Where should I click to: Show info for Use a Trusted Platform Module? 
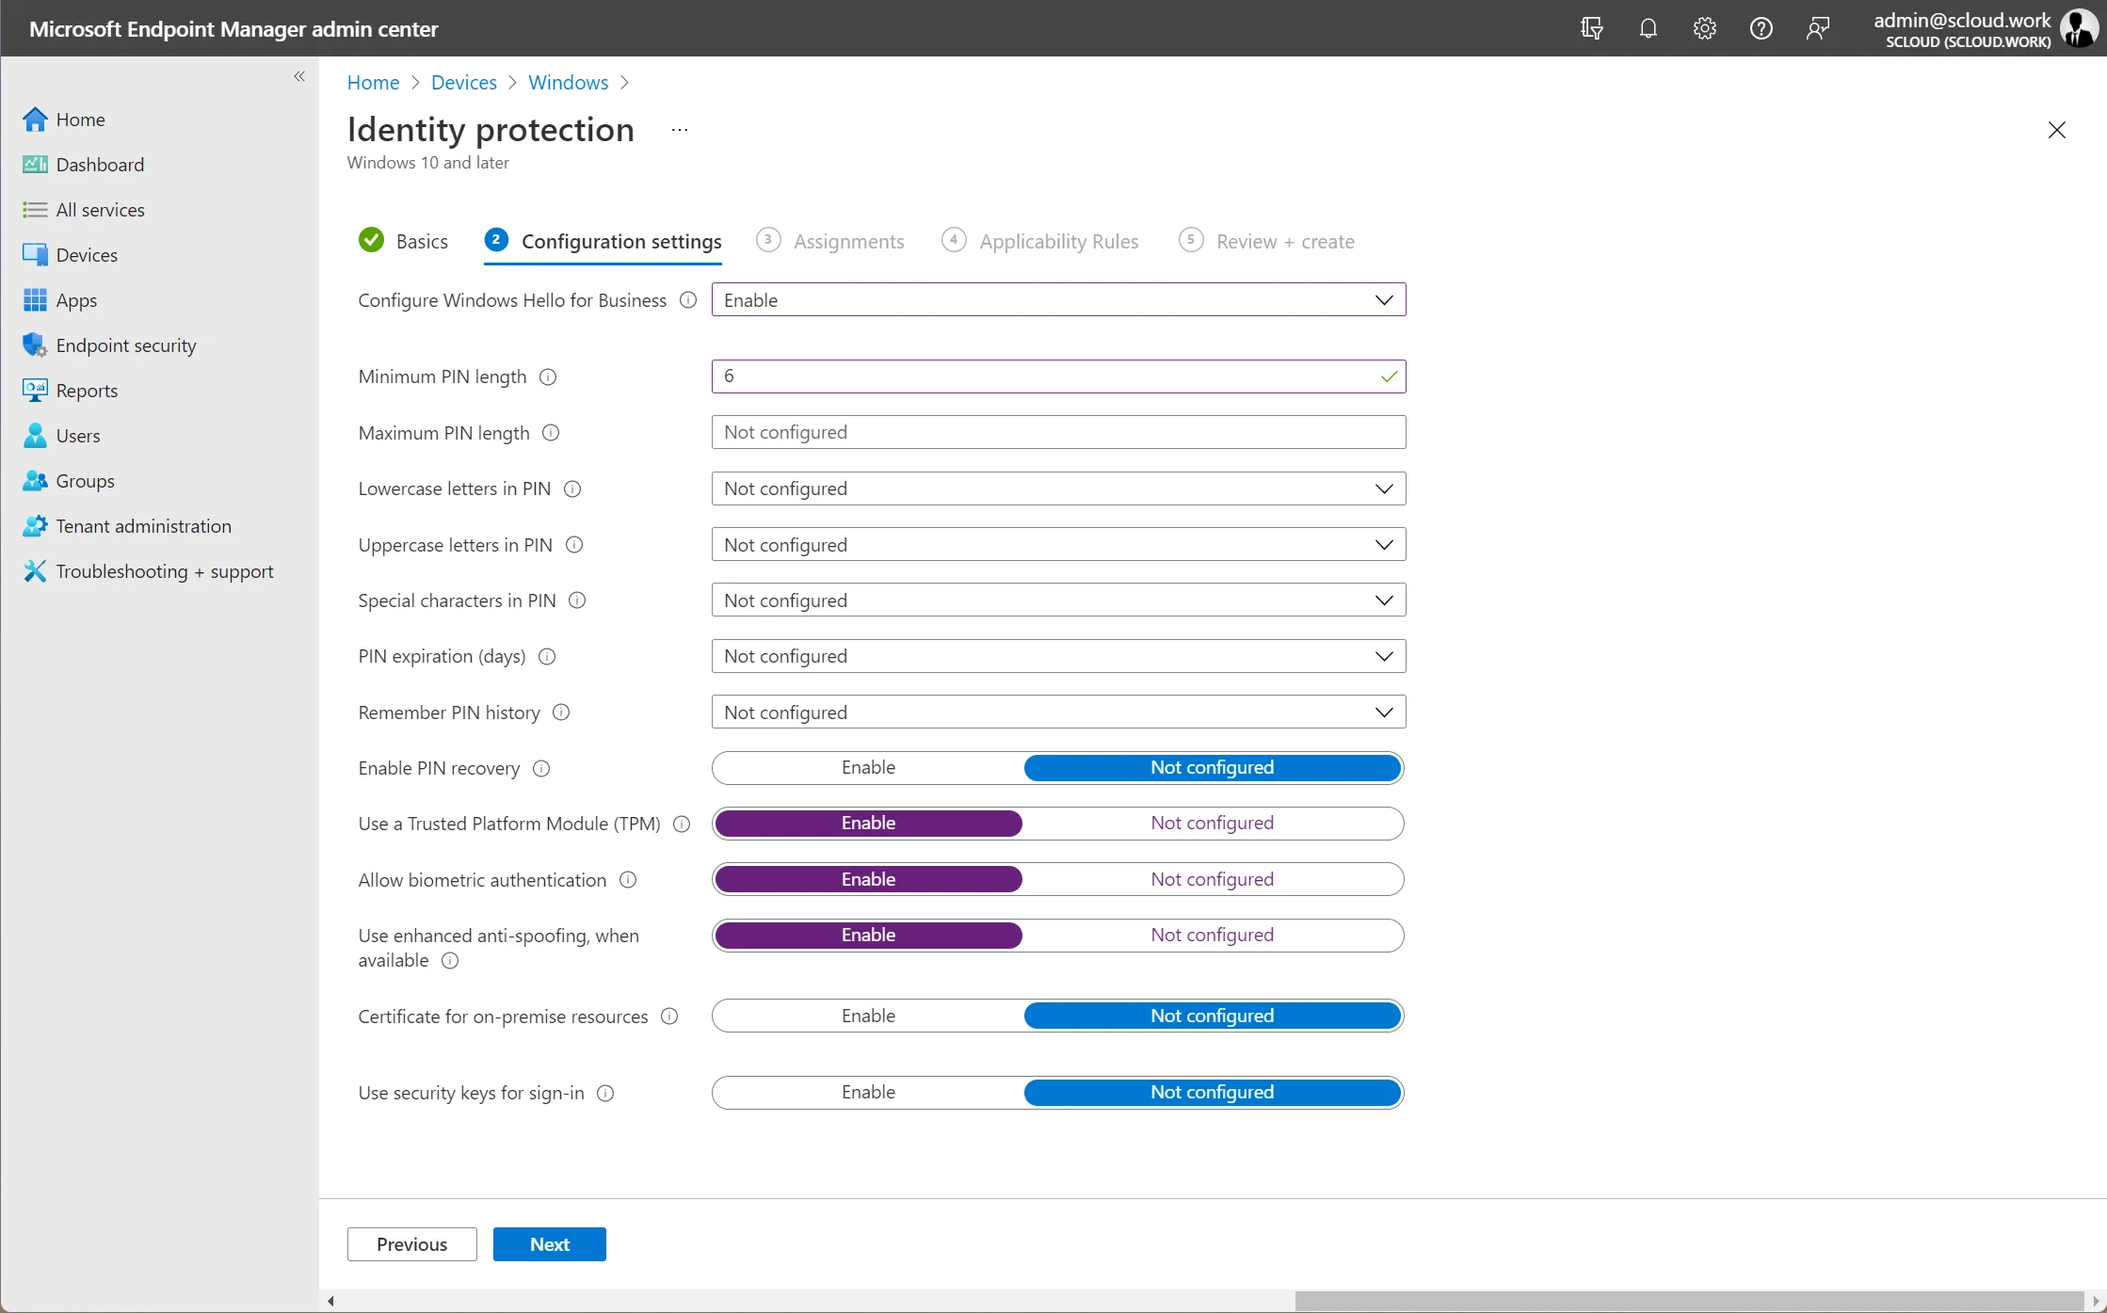click(x=682, y=825)
